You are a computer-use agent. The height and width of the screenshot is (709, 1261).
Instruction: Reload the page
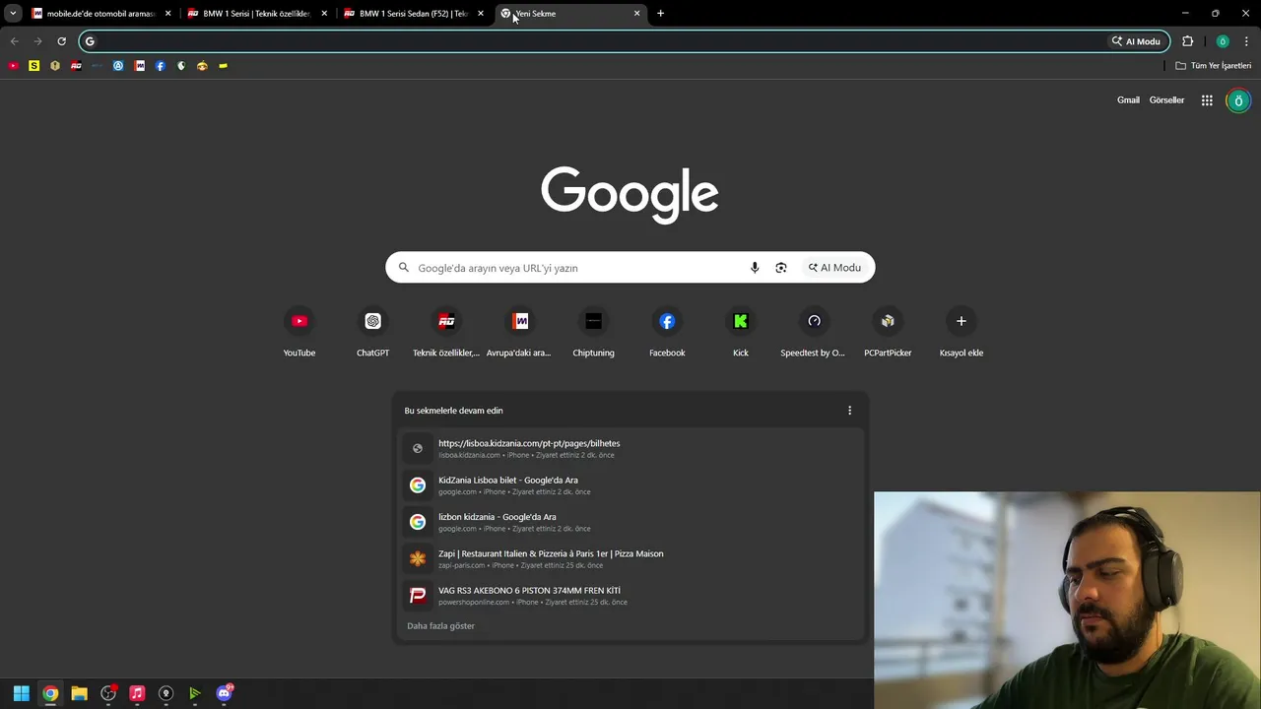[61, 41]
